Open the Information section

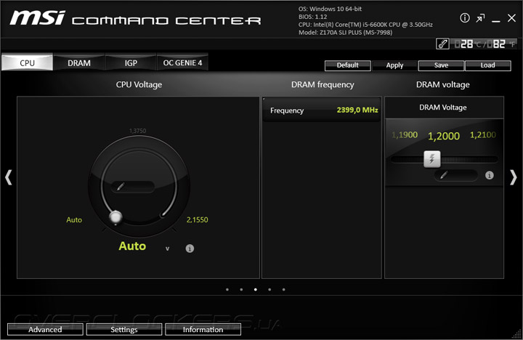click(203, 329)
